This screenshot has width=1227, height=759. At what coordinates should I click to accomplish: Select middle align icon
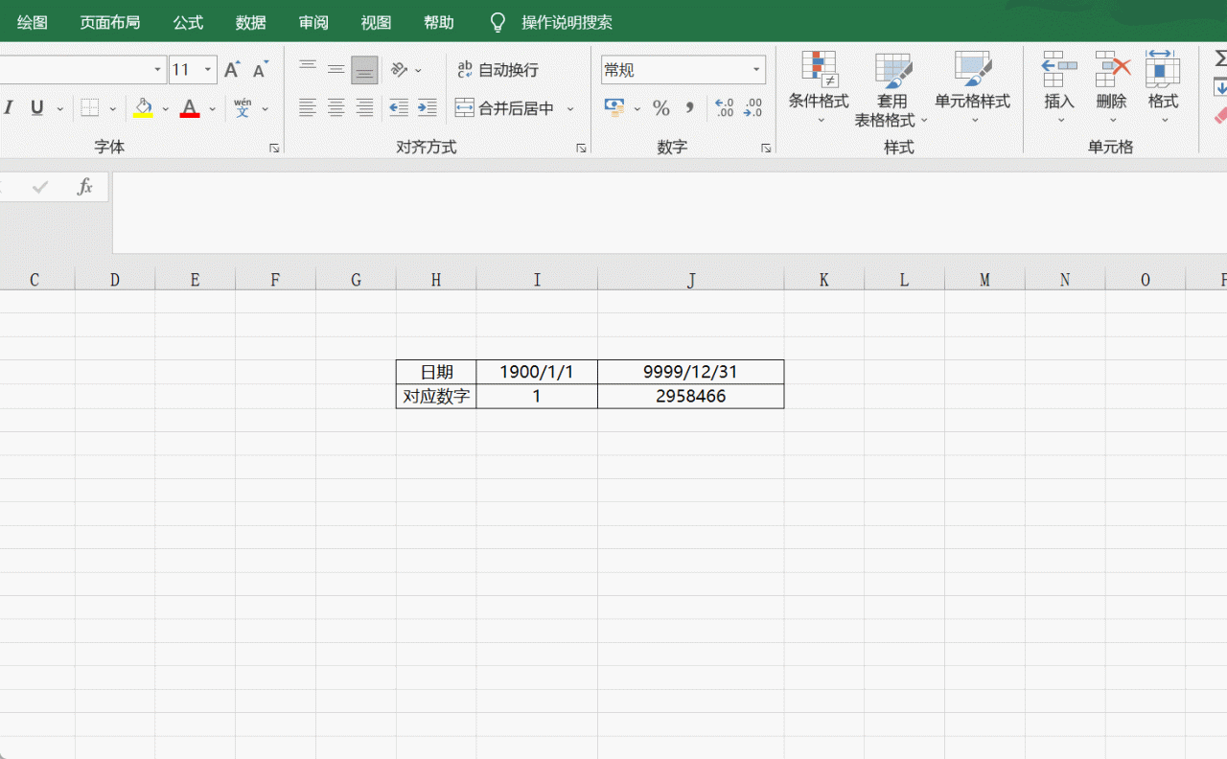coord(336,70)
